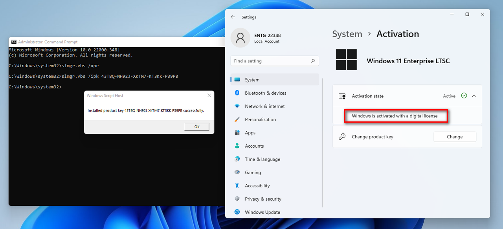Click the Change product key button
Screen dimensions: 503x229
click(x=455, y=137)
